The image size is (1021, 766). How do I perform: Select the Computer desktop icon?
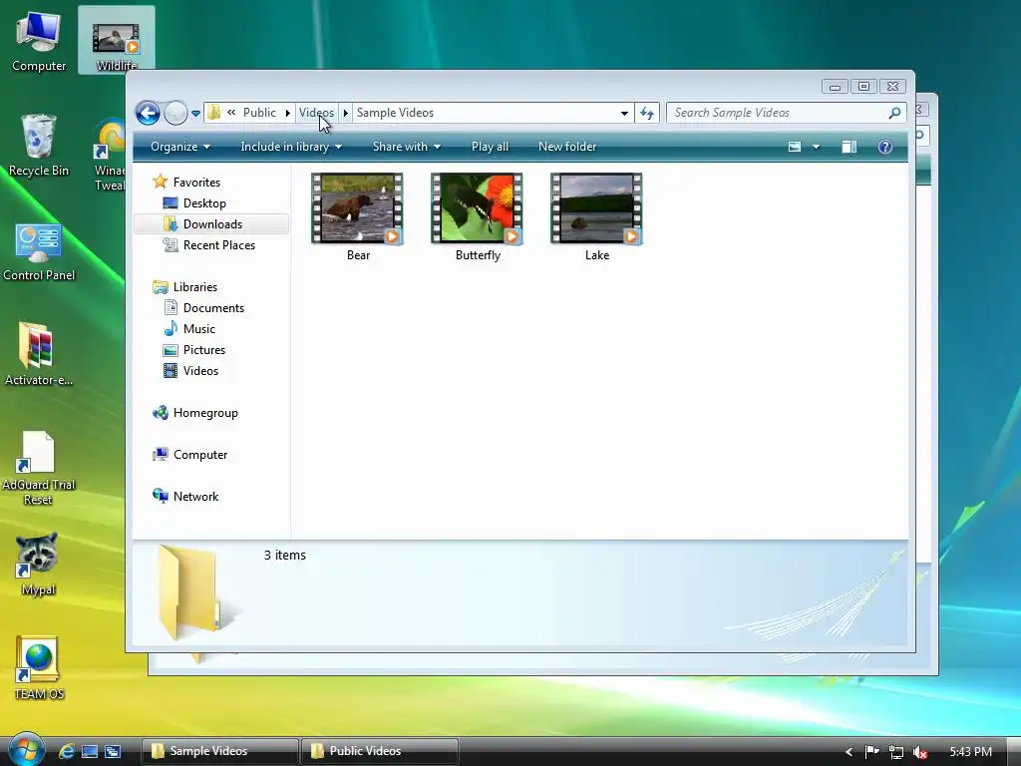(x=39, y=42)
